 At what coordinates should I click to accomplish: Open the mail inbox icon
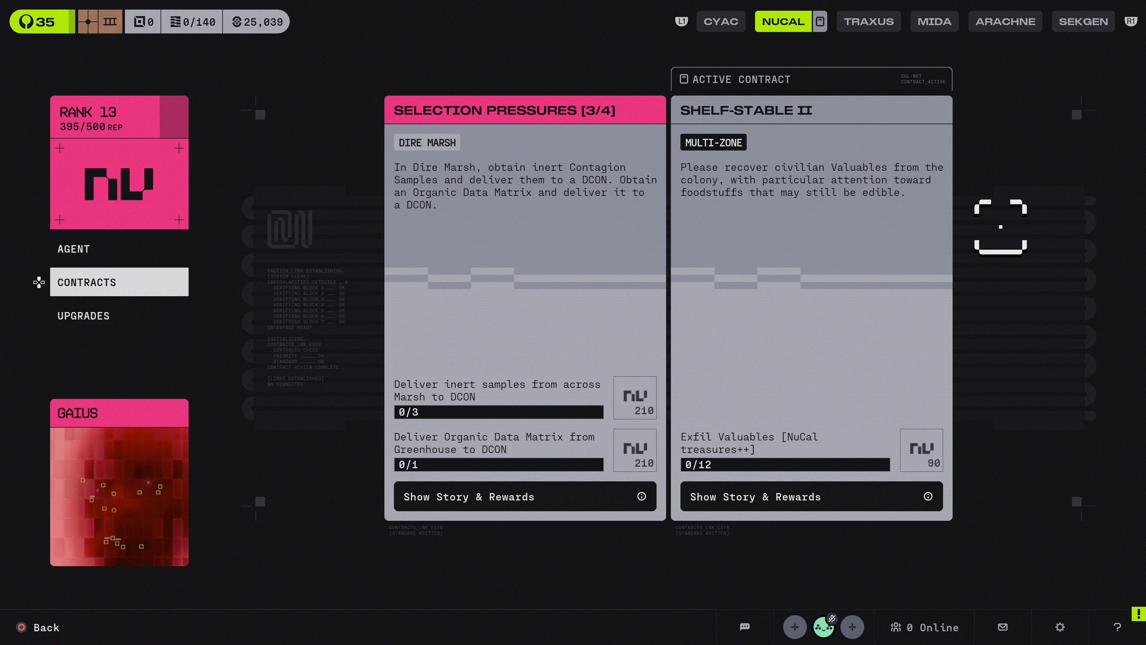click(1002, 627)
